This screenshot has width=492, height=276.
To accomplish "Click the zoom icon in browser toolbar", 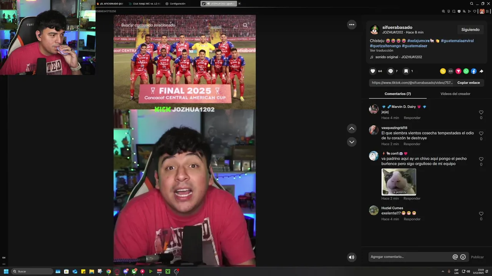I will [x=443, y=11].
